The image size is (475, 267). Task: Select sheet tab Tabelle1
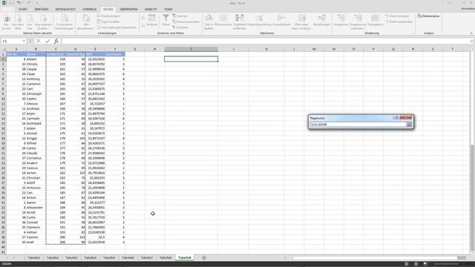[x=34, y=257]
